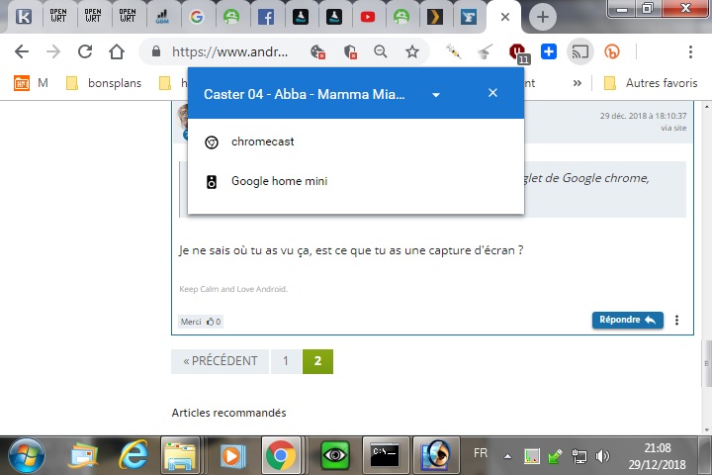712x475 pixels.
Task: Go to PRÉCÉDENT page
Action: click(220, 361)
